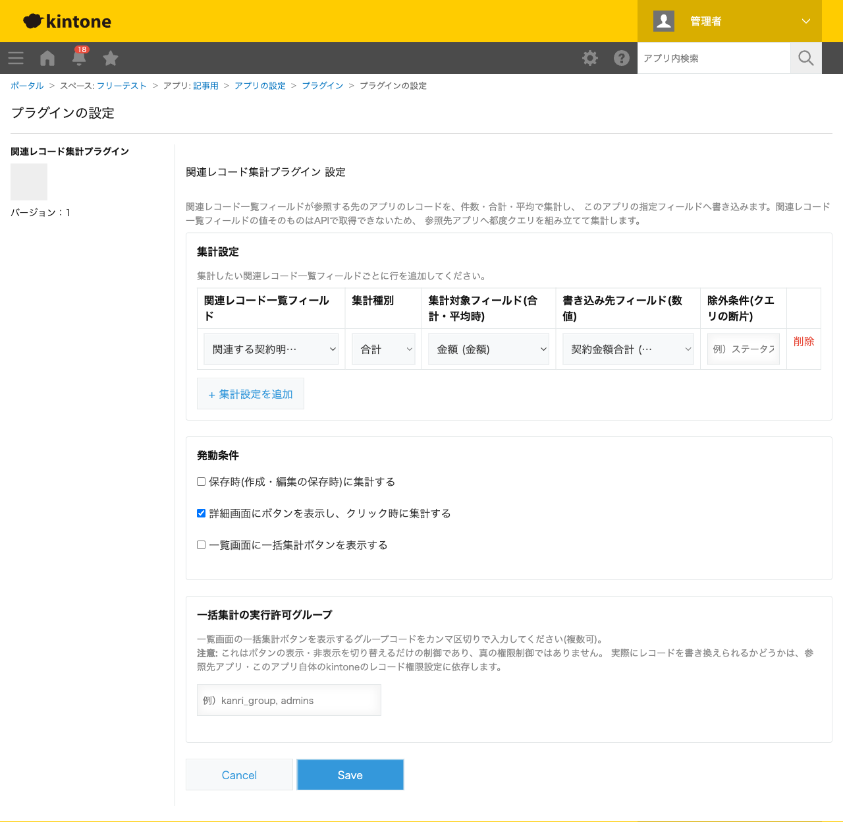Image resolution: width=843 pixels, height=822 pixels.
Task: Click 削除 to remove the row
Action: [x=804, y=341]
